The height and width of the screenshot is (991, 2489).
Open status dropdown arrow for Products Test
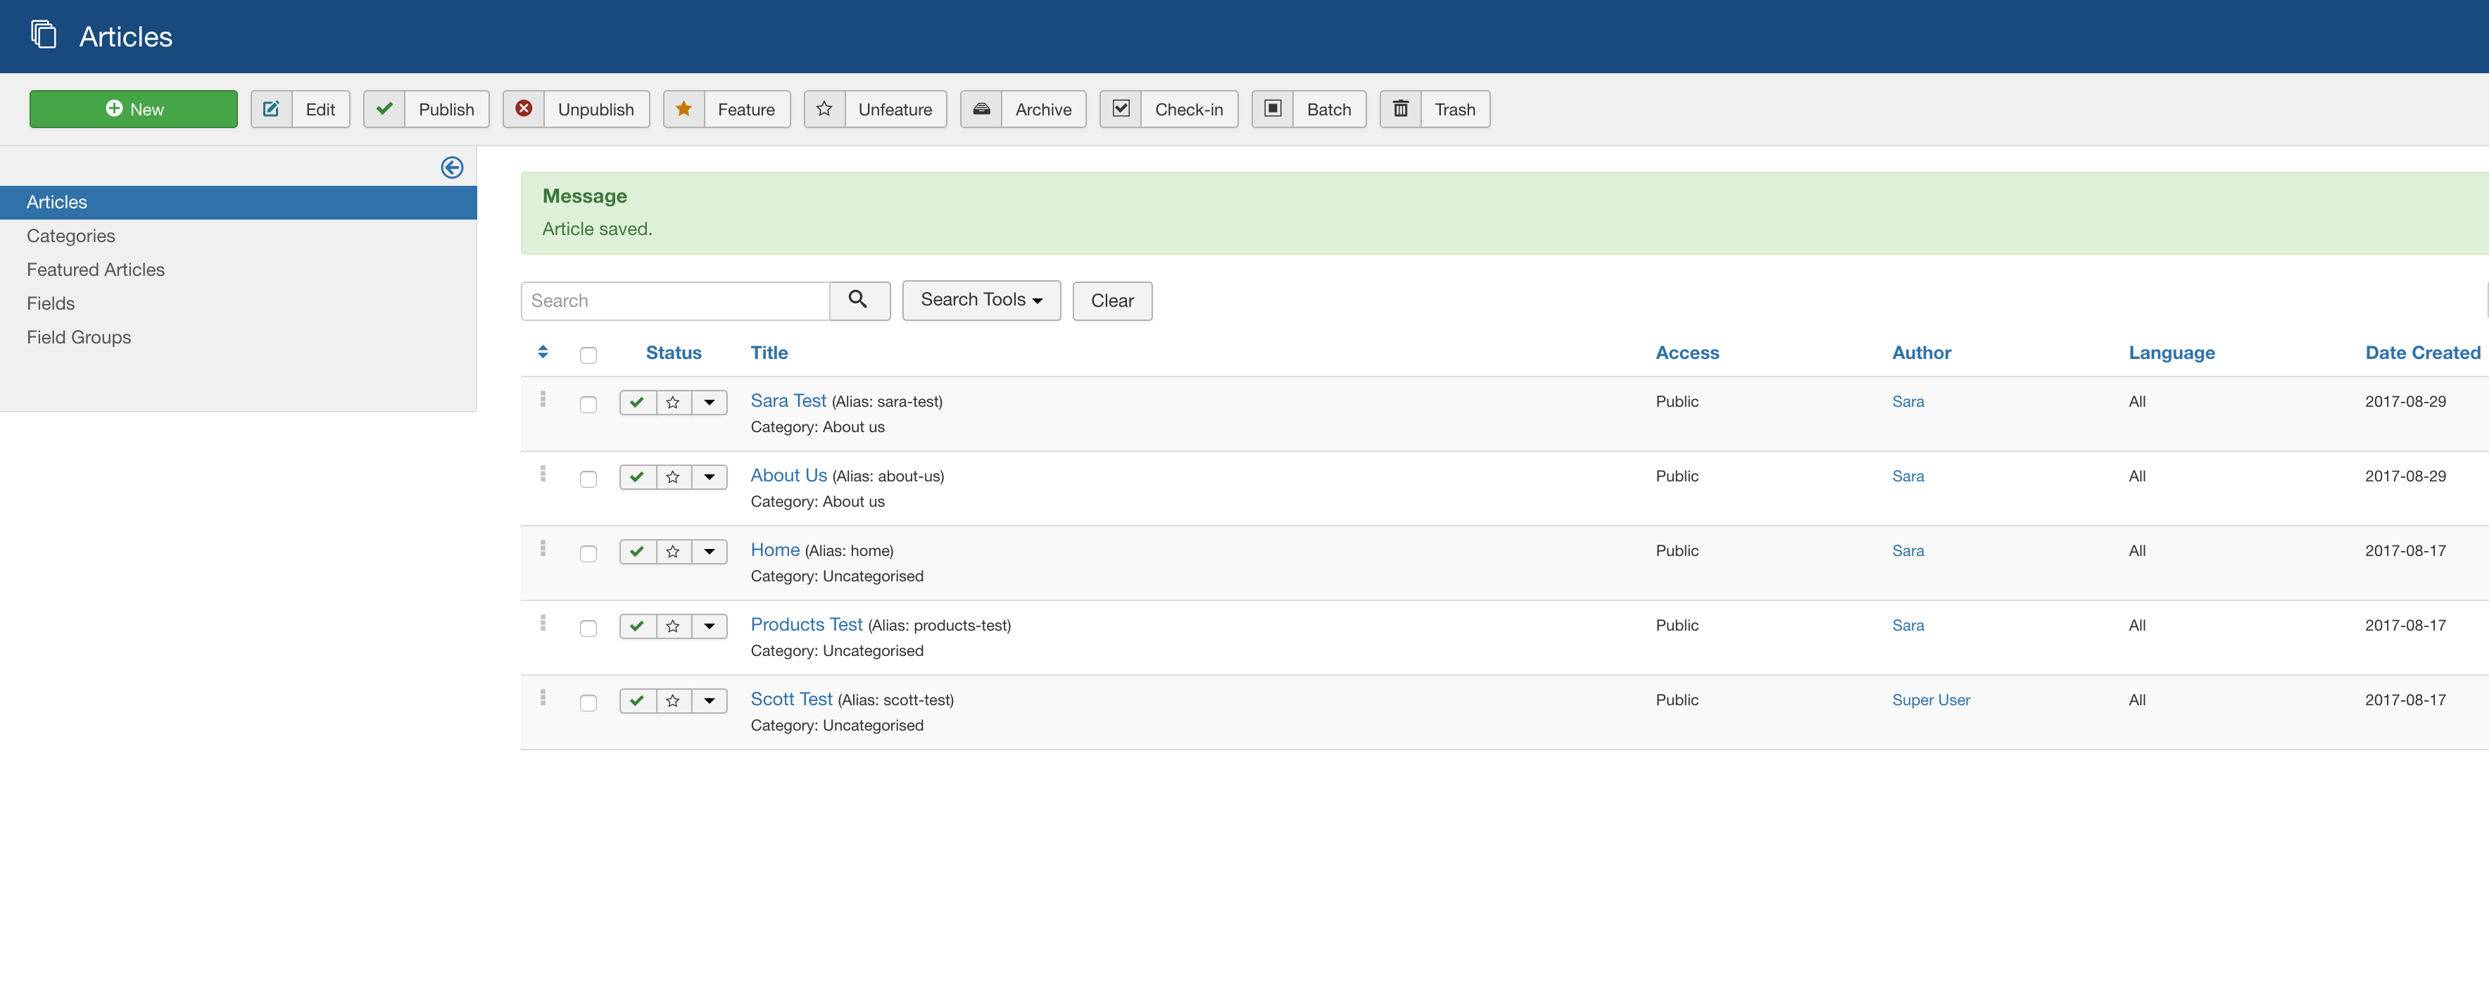(x=710, y=627)
